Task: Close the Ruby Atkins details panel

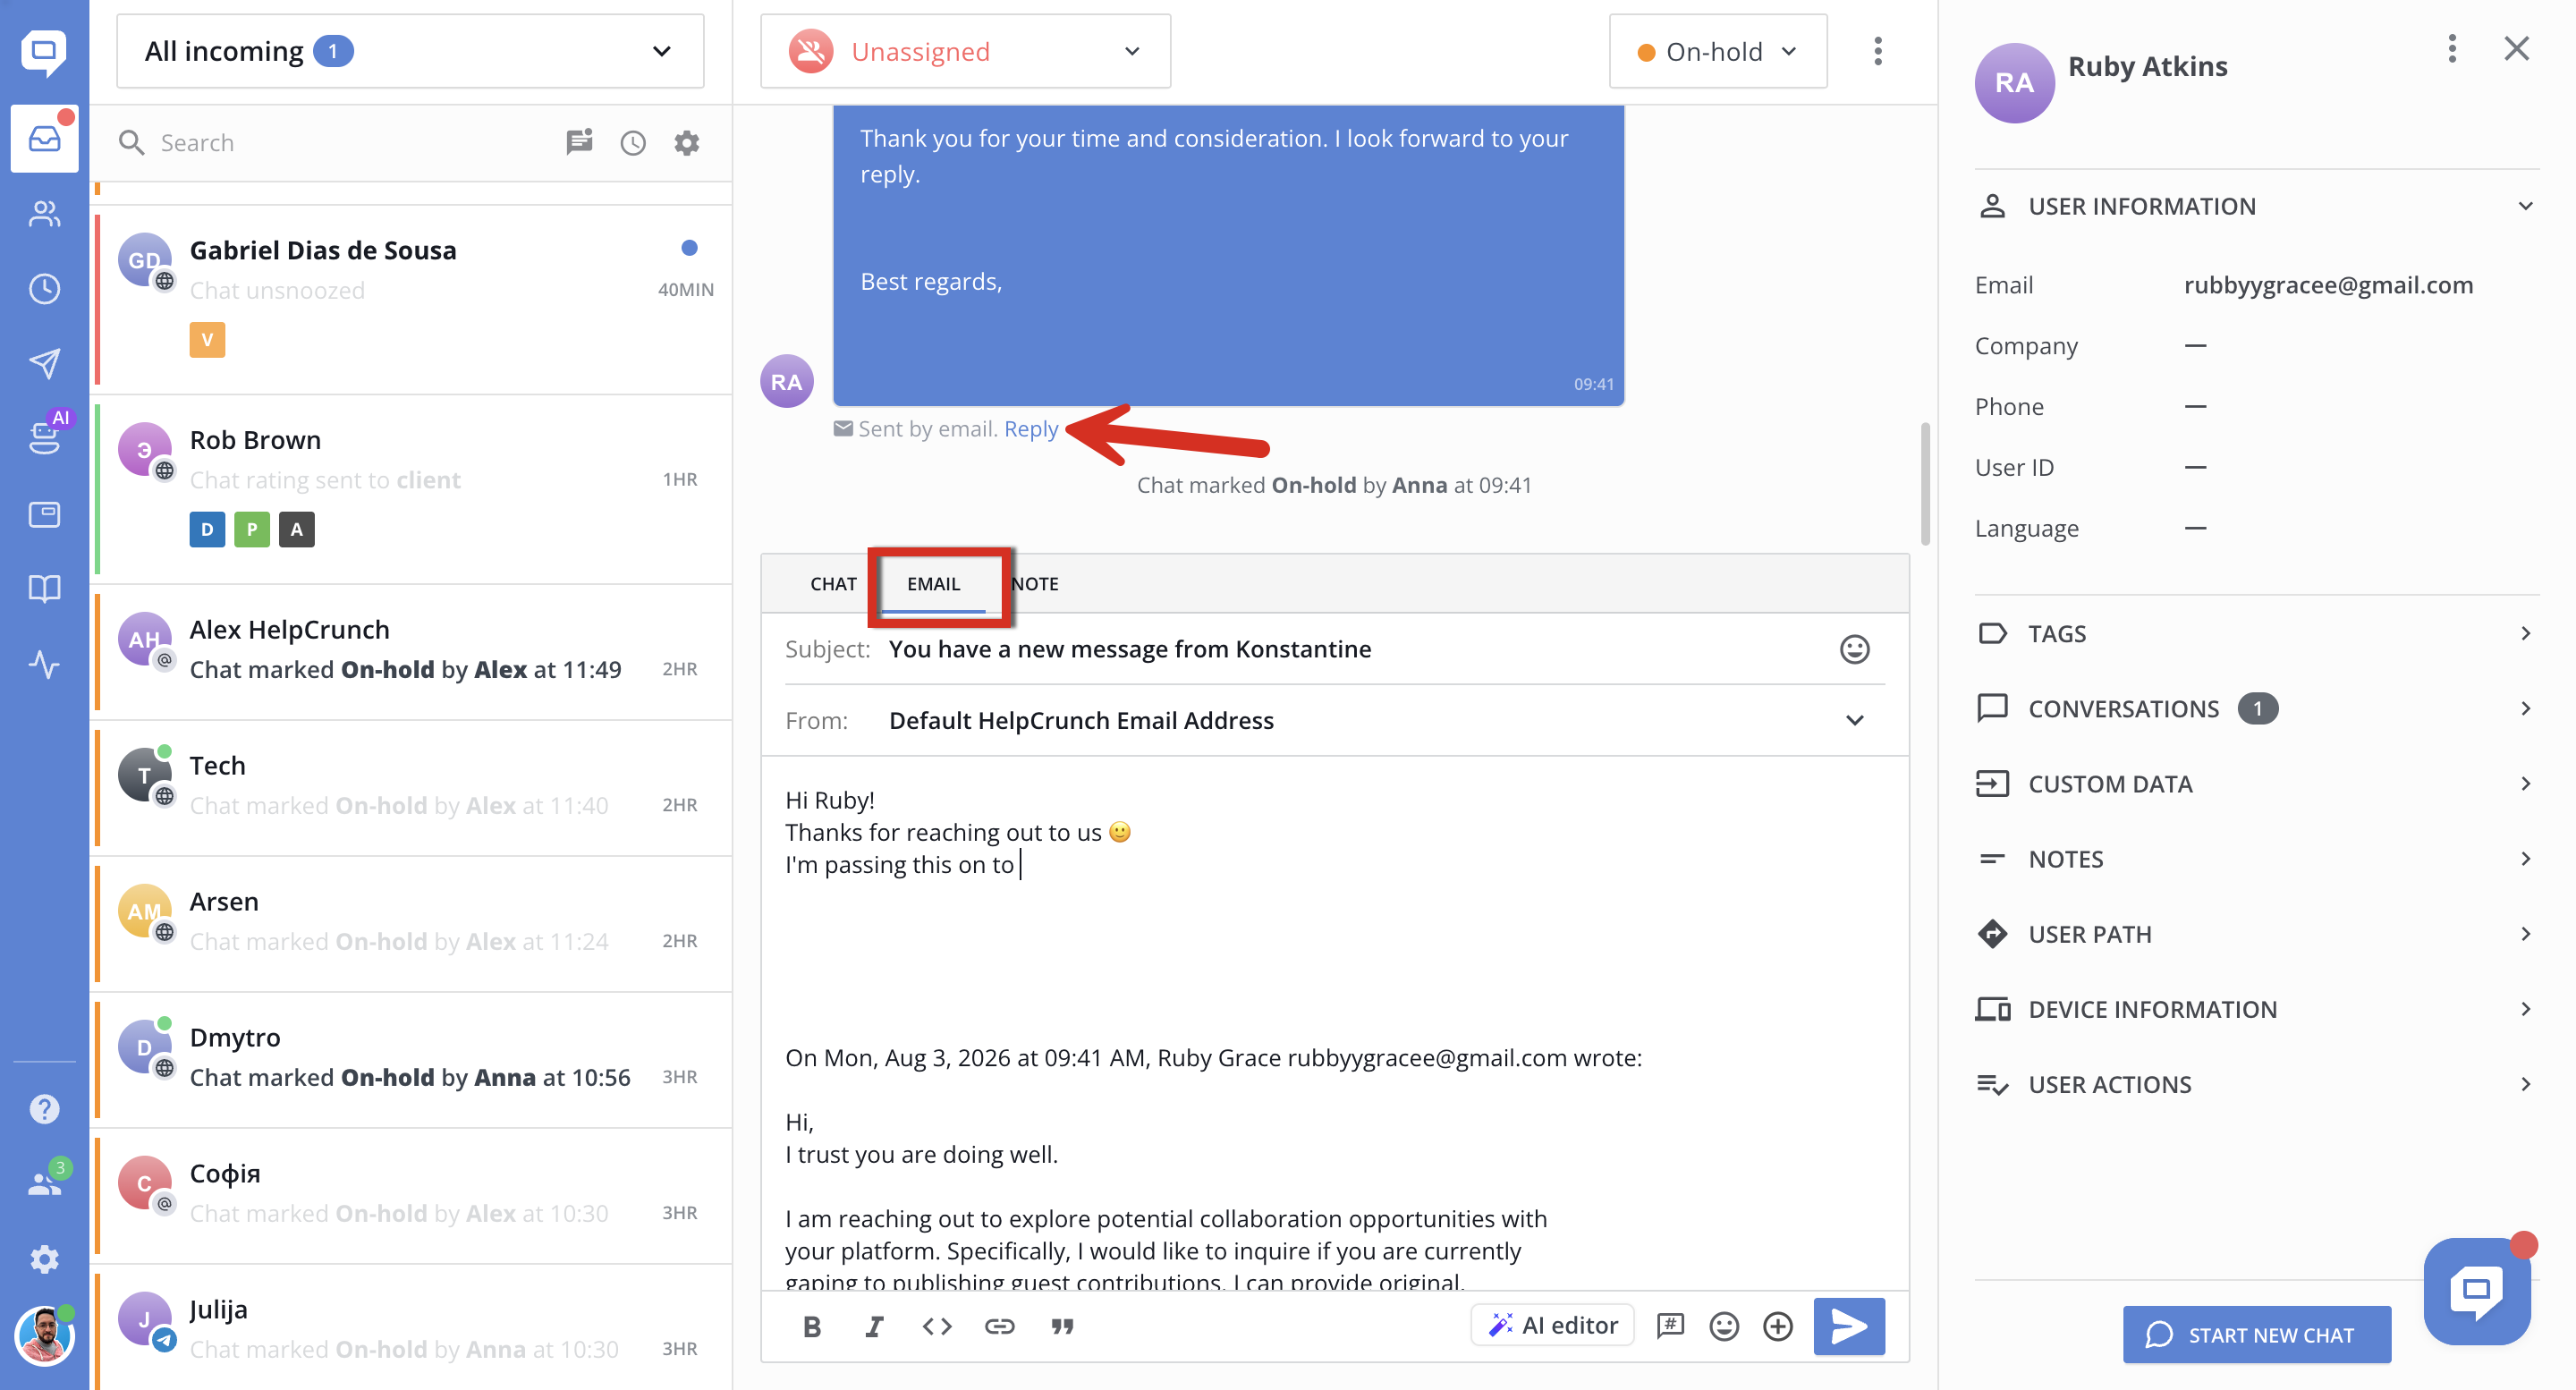Action: tap(2516, 48)
